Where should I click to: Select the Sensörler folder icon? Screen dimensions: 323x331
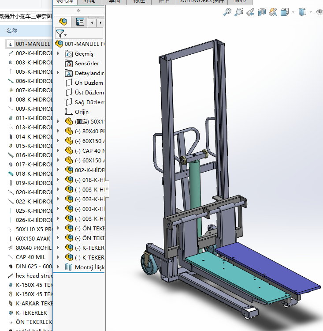coord(69,63)
